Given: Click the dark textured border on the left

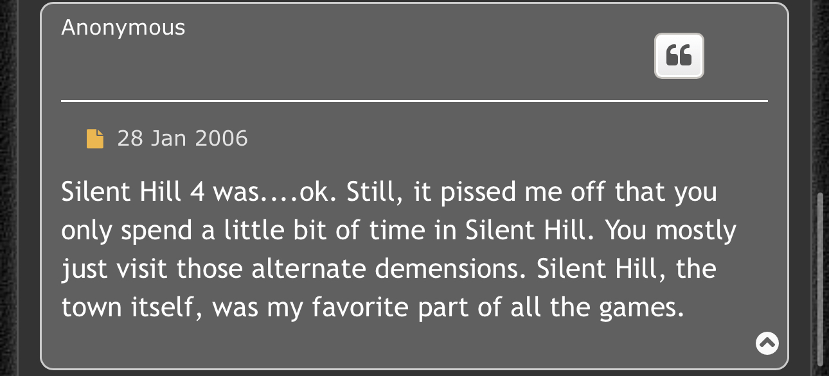Looking at the screenshot, I should 8,188.
